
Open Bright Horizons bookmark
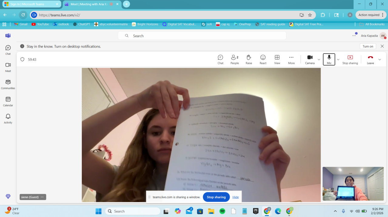pyautogui.click(x=145, y=24)
